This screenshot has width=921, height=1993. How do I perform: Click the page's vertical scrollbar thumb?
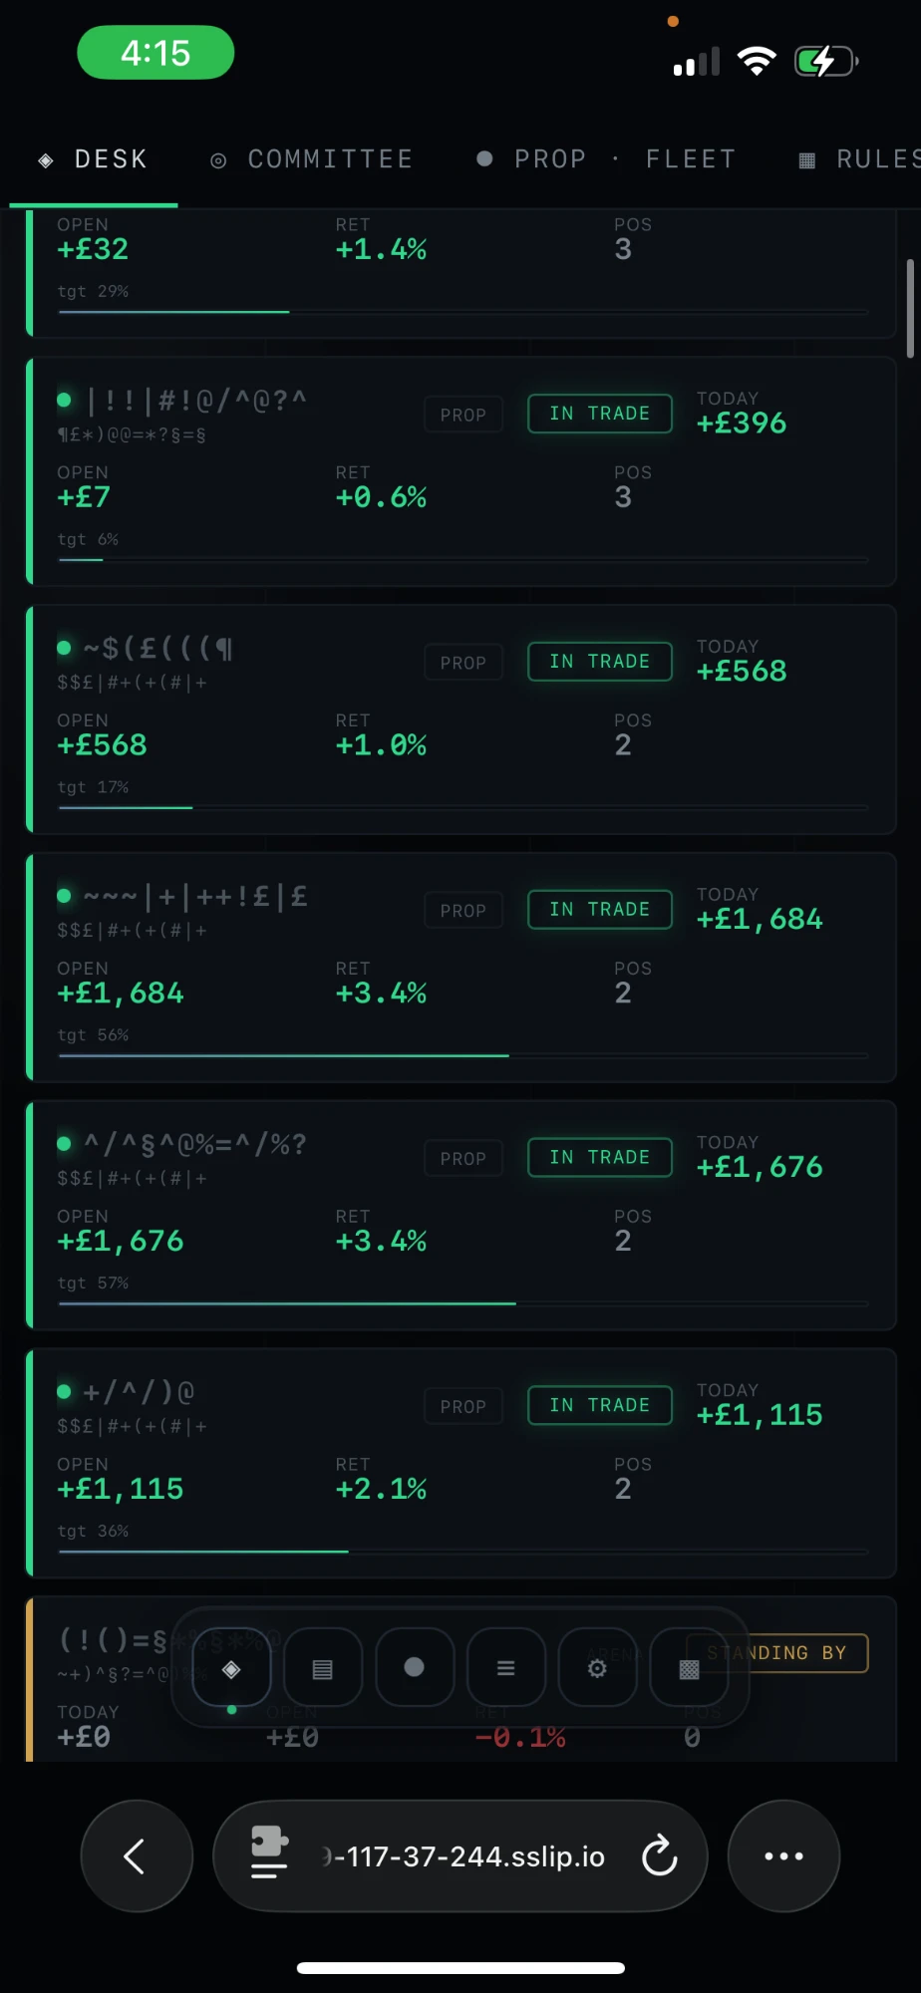click(x=910, y=308)
